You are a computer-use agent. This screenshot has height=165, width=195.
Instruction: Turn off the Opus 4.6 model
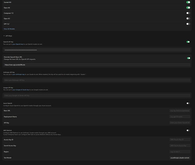click(x=188, y=8)
